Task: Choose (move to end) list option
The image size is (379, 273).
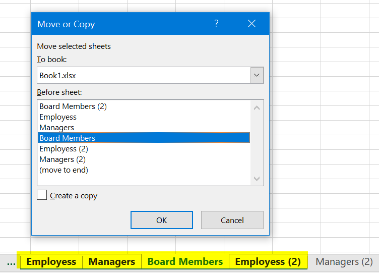Action: point(64,170)
